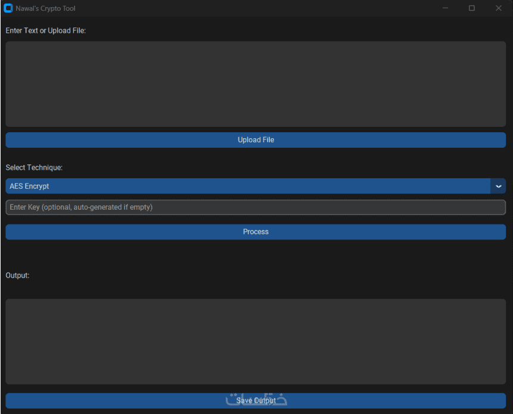Expand the technique list chevron arrow
Image resolution: width=513 pixels, height=414 pixels.
(498, 186)
